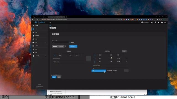Image resolution: width=177 pixels, height=99 pixels.
Task: Select the Create Pool browser tab
Action: tap(56, 17)
